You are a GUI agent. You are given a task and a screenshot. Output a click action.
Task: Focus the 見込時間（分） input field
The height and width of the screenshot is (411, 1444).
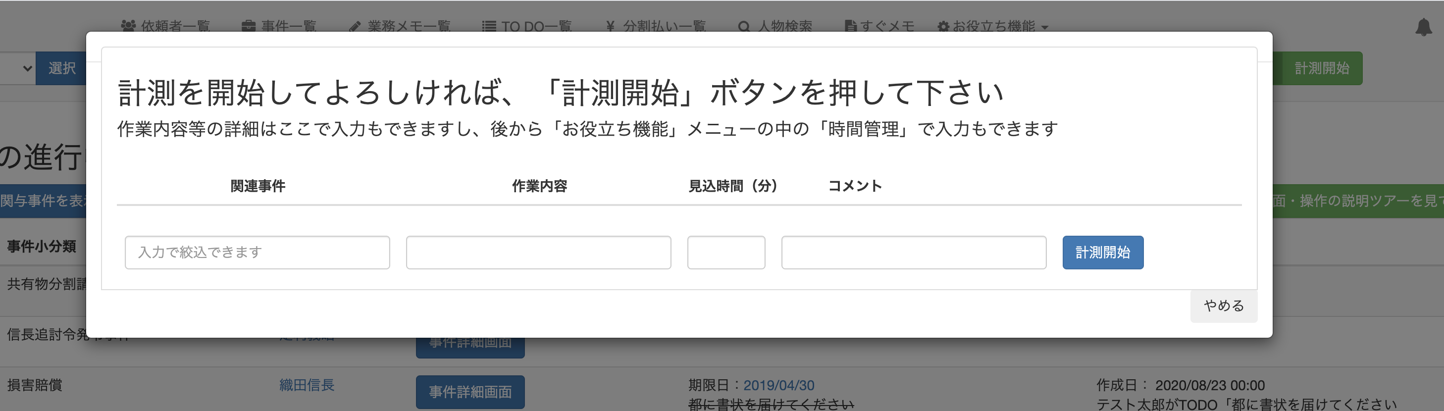tap(726, 253)
